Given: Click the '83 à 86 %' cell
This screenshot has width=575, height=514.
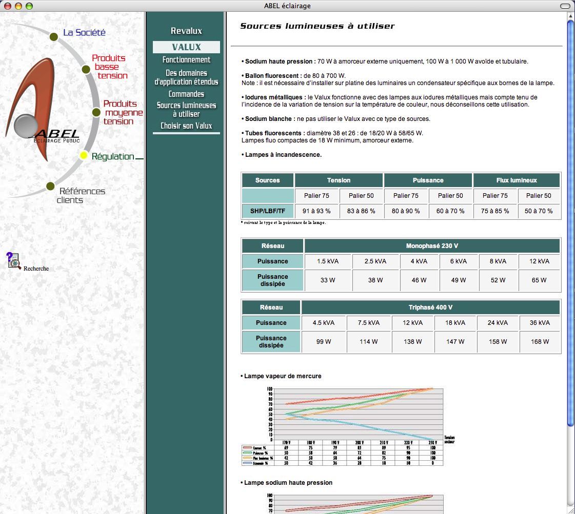Looking at the screenshot, I should pos(361,211).
